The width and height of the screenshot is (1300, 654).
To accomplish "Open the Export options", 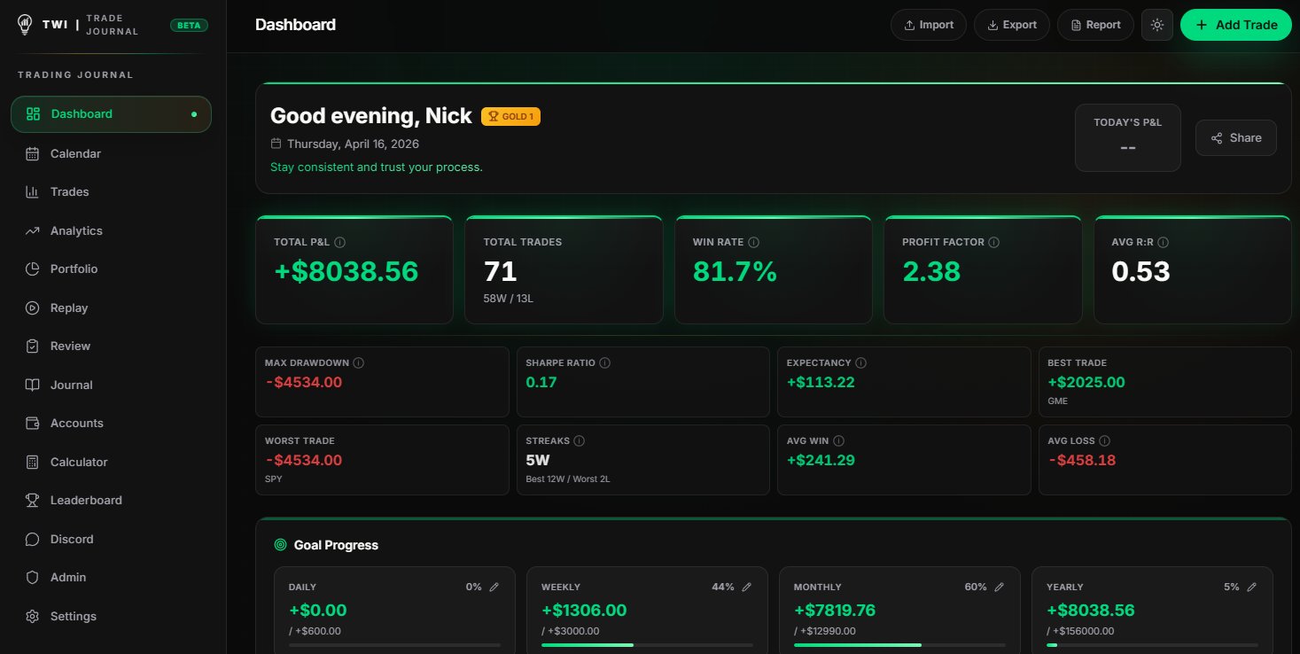I will click(x=1011, y=25).
